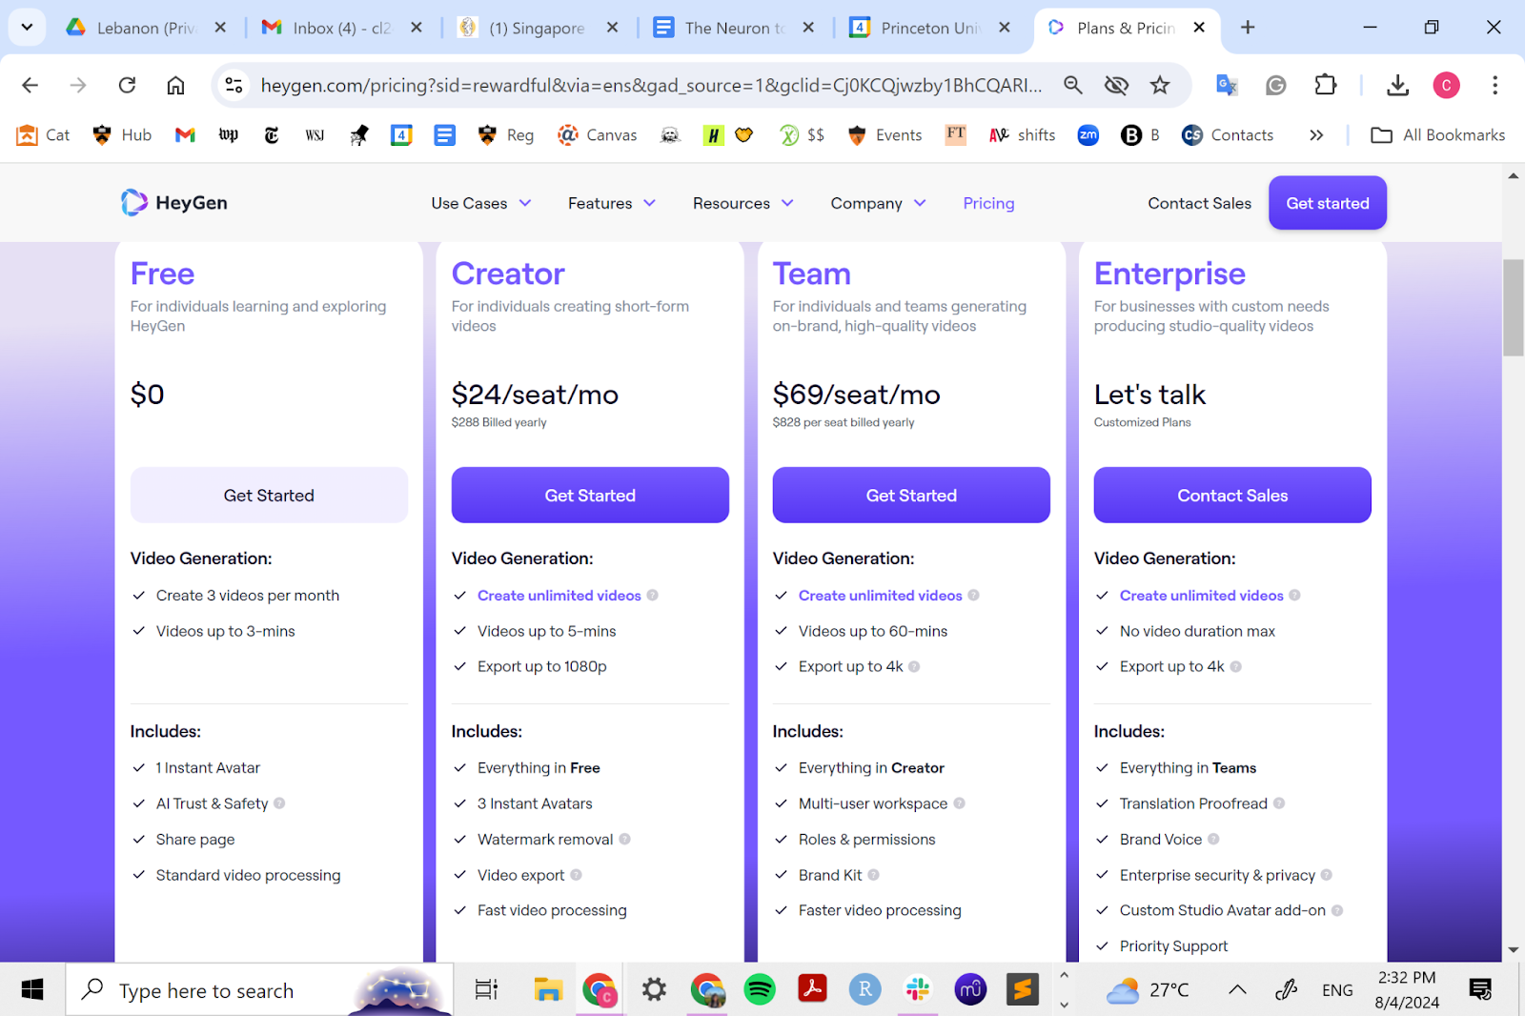
Task: Click info icon beside Custom Studio Avatar add-on
Action: [1337, 911]
